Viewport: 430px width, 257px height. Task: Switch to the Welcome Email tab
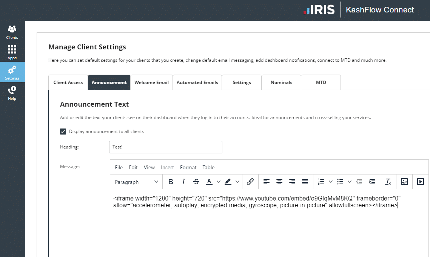pyautogui.click(x=151, y=82)
